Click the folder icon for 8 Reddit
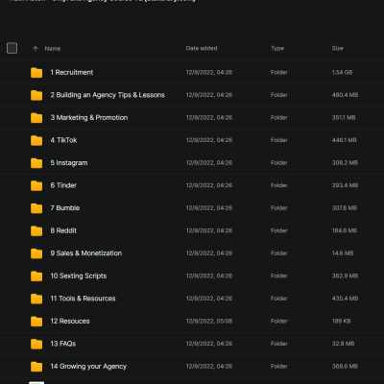 [36, 230]
